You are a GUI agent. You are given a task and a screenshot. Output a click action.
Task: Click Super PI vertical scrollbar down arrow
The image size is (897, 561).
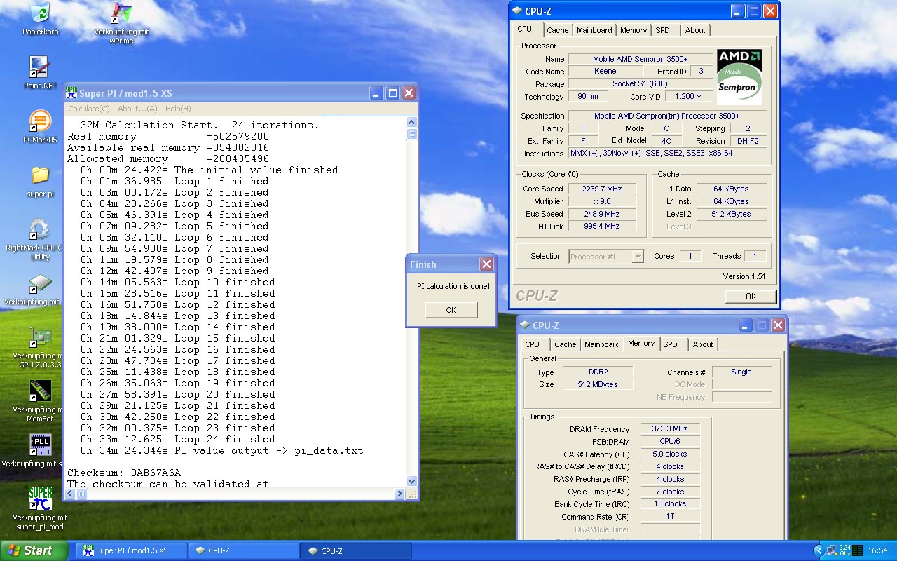pyautogui.click(x=412, y=482)
